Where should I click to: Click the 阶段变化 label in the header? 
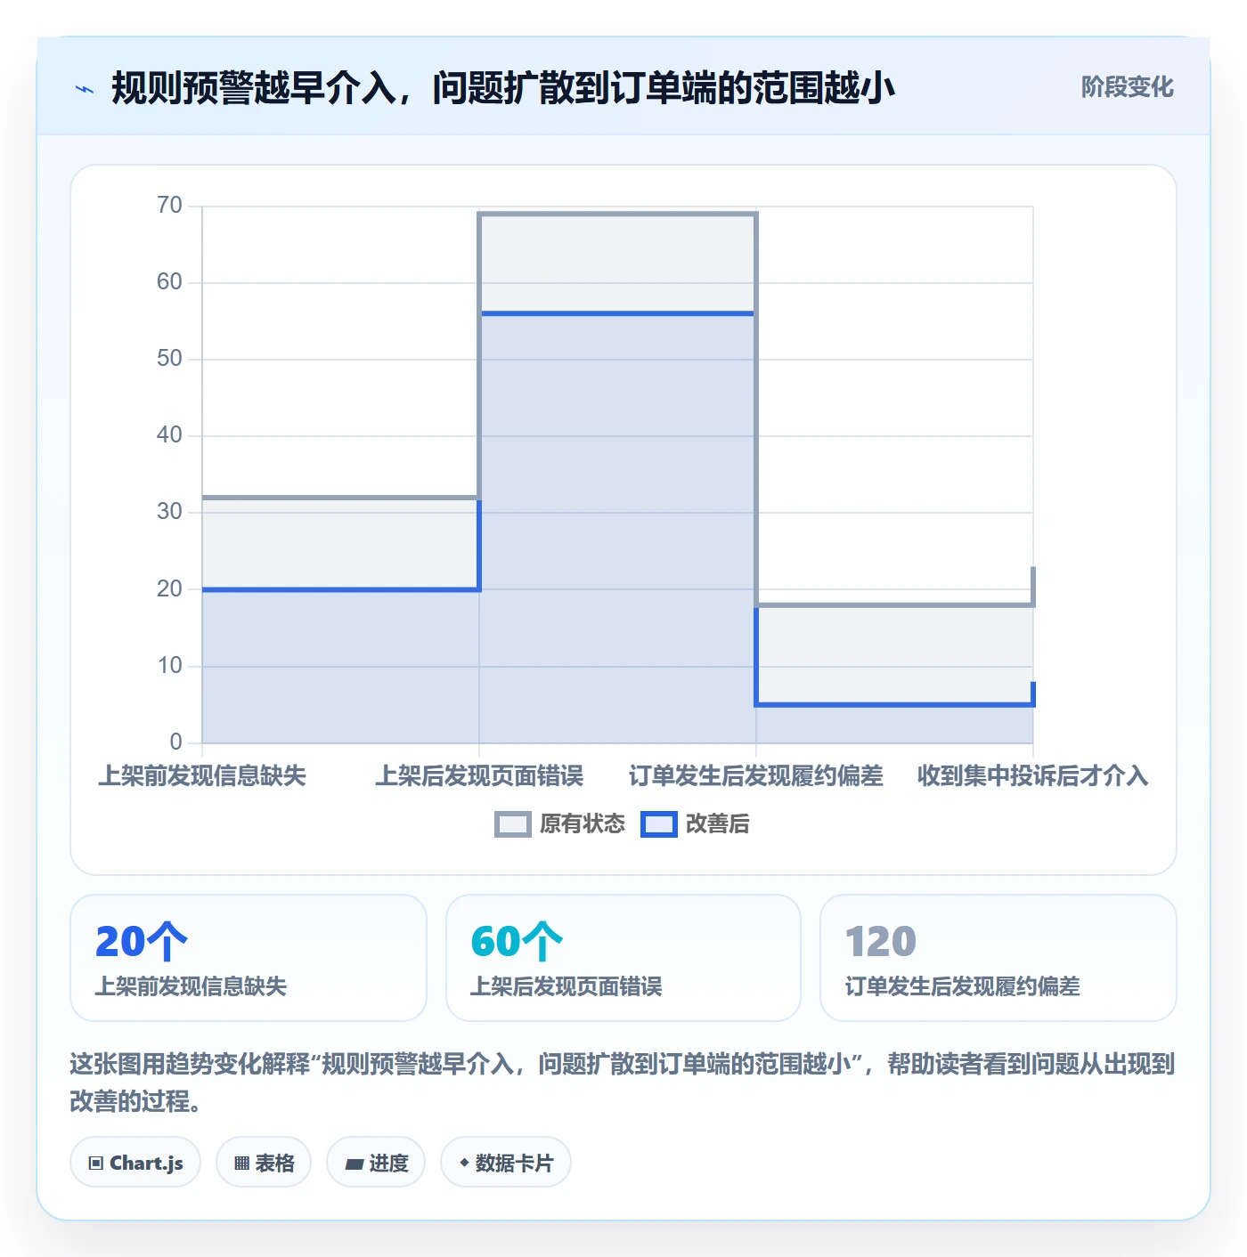pos(1127,87)
